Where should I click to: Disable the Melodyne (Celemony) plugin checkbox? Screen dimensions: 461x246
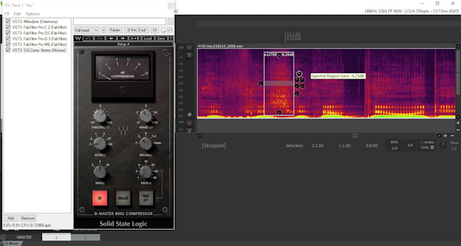click(x=8, y=22)
